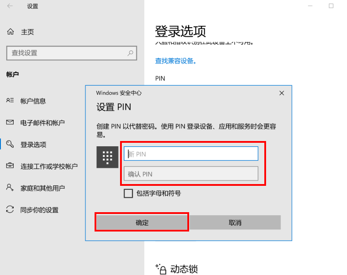Click the keypad icon in the PIN dialog
347x275 pixels.
(107, 157)
